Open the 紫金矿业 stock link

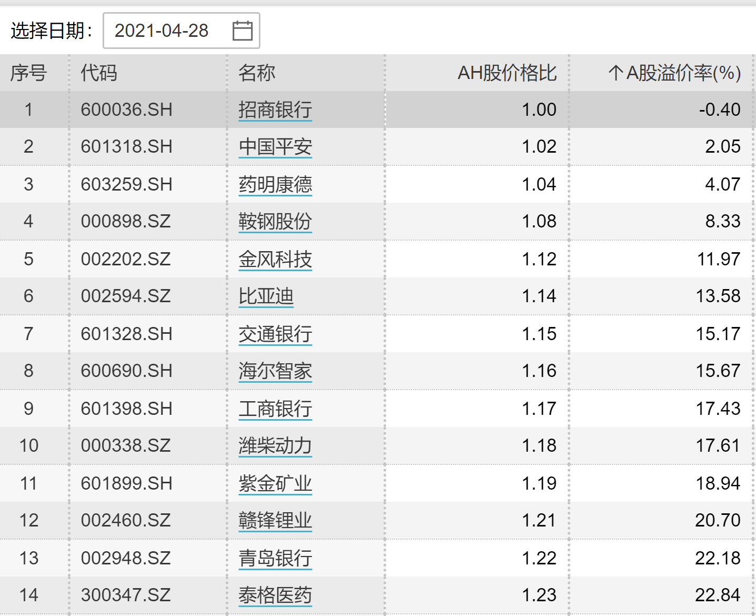[275, 483]
